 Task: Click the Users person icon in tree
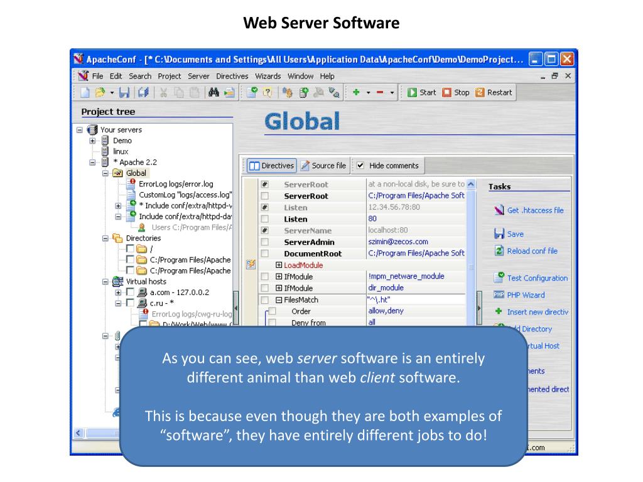click(x=142, y=227)
